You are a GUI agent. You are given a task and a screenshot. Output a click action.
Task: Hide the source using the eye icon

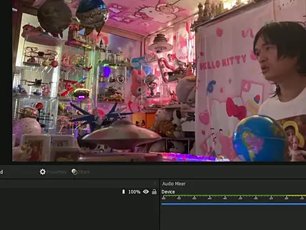point(146,192)
